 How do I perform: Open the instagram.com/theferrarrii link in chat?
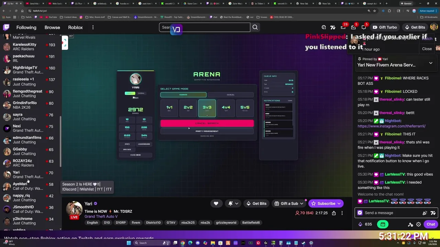tap(391, 126)
